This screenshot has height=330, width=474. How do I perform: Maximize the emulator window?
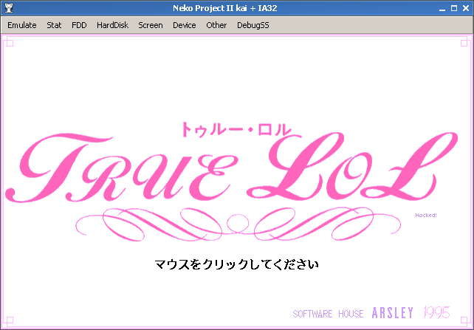453,8
